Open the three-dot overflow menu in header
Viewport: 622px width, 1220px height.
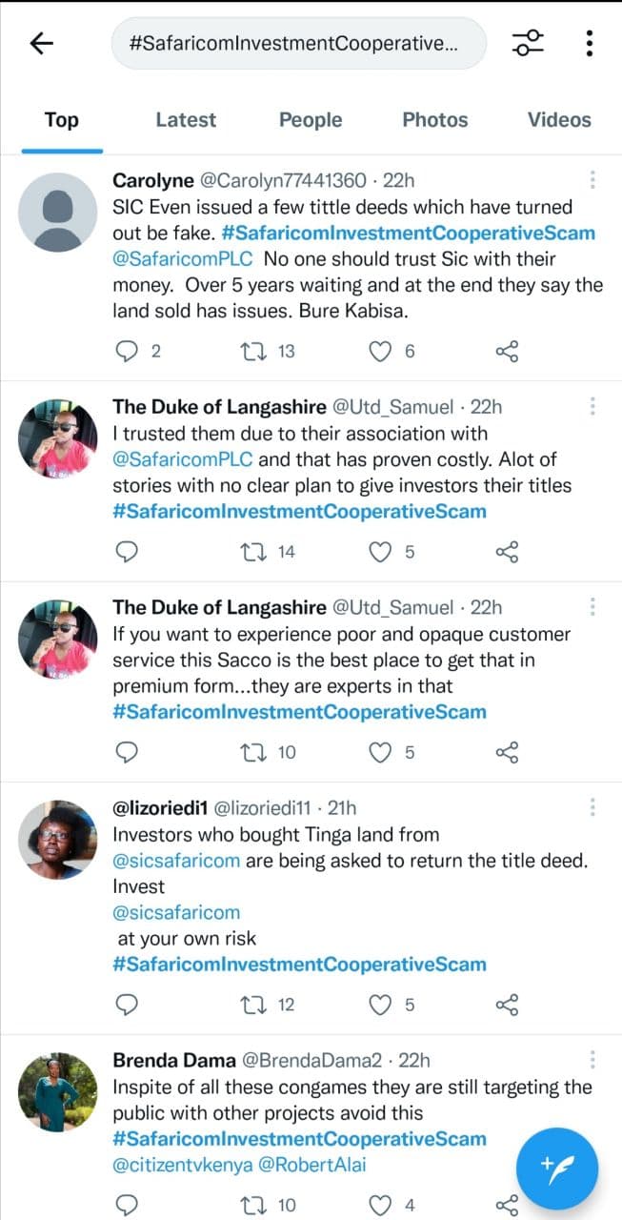[x=591, y=43]
